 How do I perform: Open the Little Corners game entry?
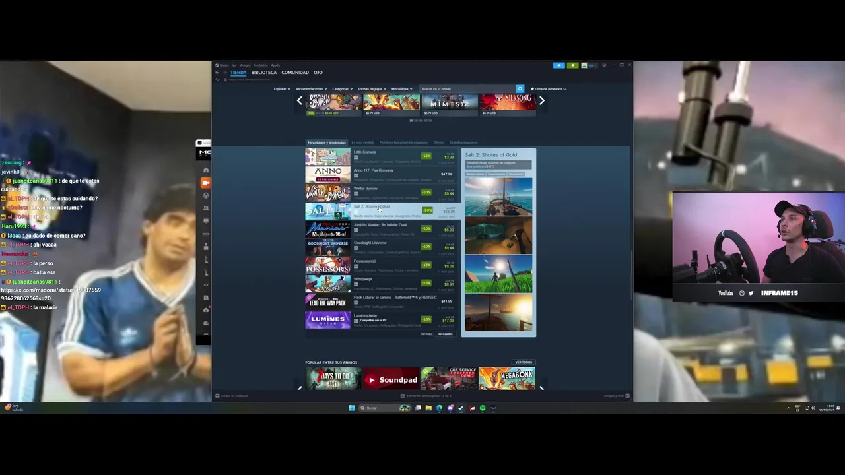coord(380,156)
